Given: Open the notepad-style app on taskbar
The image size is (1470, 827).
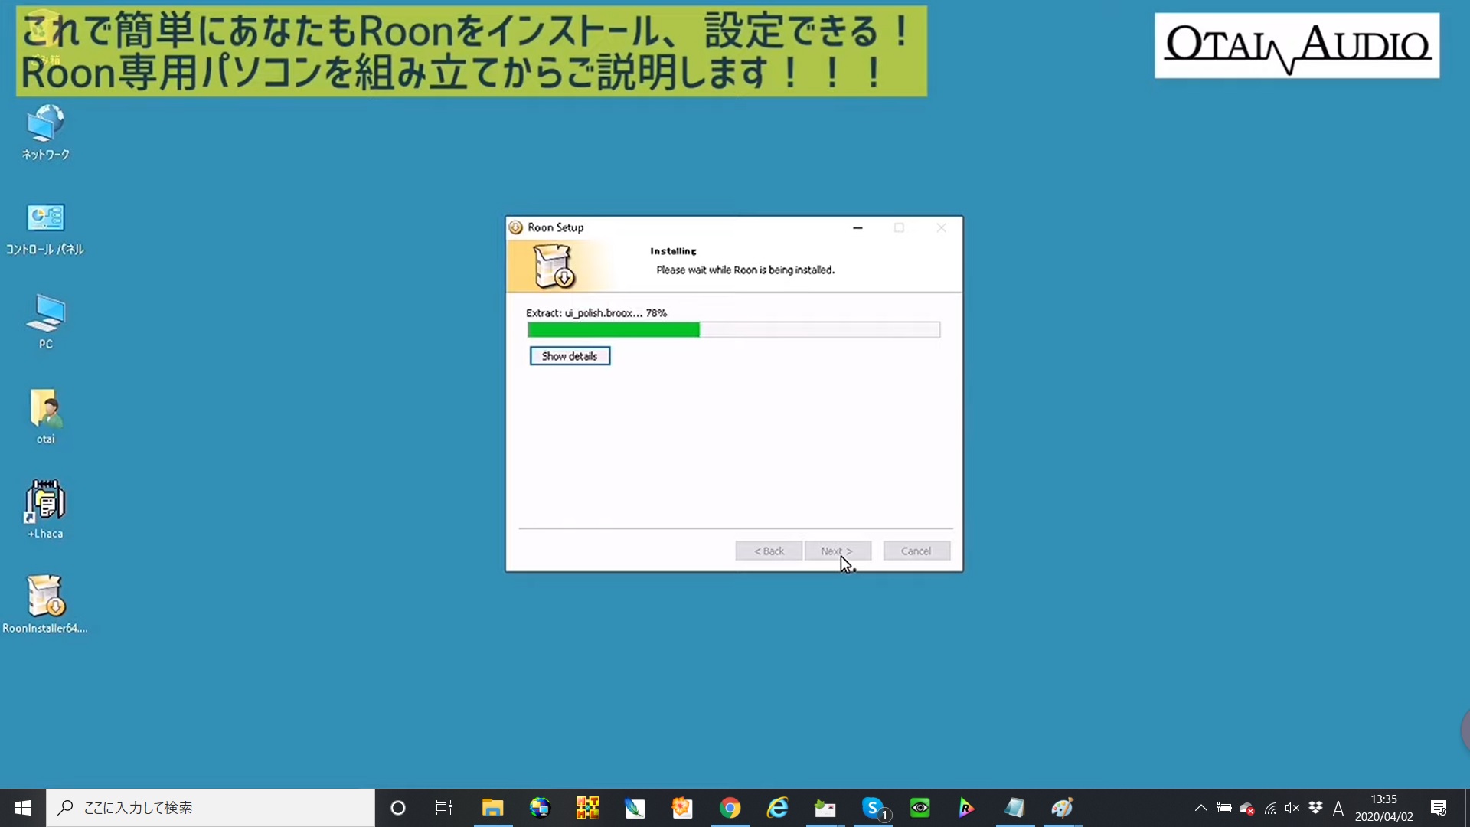Looking at the screenshot, I should pyautogui.click(x=1014, y=808).
